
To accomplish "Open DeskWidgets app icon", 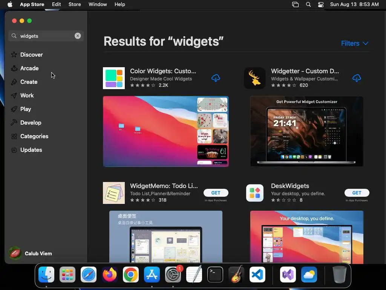I will tap(255, 193).
